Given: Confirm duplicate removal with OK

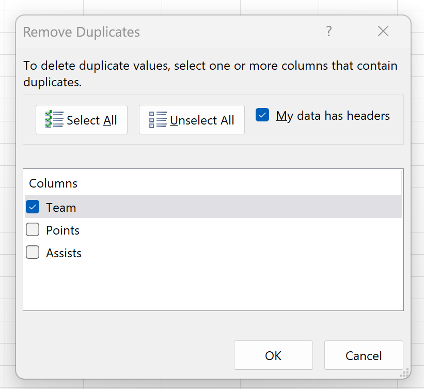Looking at the screenshot, I should (x=273, y=355).
